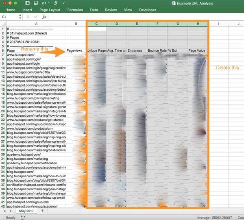Click the fx insert function icon
Image resolution: width=244 pixels, height=220 pixels.
[44, 17]
